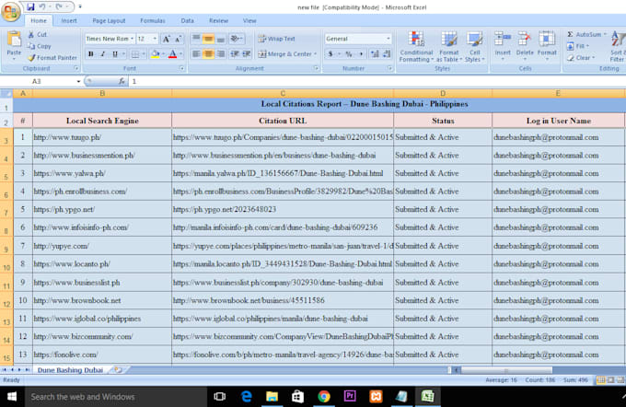Open the Formulas ribbon tab
This screenshot has width=626, height=407.
(152, 20)
